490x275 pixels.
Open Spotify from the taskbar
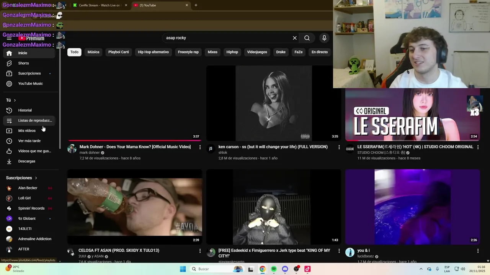(x=274, y=269)
